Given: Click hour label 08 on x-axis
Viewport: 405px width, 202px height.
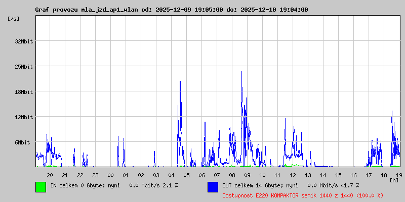Looking at the screenshot, I should pos(232,175).
